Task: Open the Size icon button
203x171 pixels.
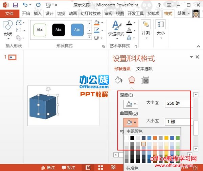Action: pos(160,24)
